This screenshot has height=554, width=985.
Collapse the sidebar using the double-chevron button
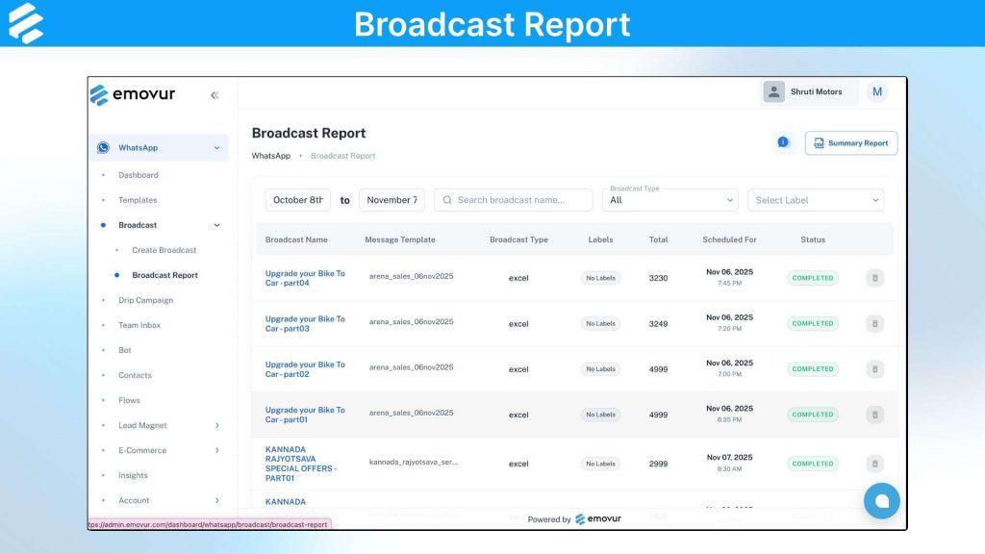tap(215, 95)
